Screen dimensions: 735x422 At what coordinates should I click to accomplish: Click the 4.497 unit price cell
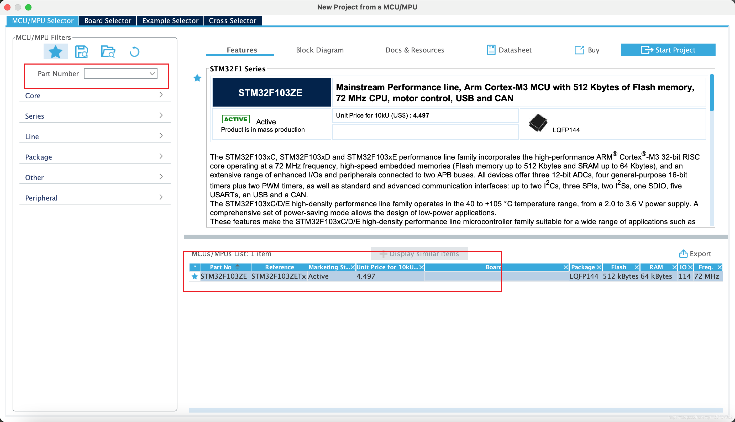[x=390, y=276]
